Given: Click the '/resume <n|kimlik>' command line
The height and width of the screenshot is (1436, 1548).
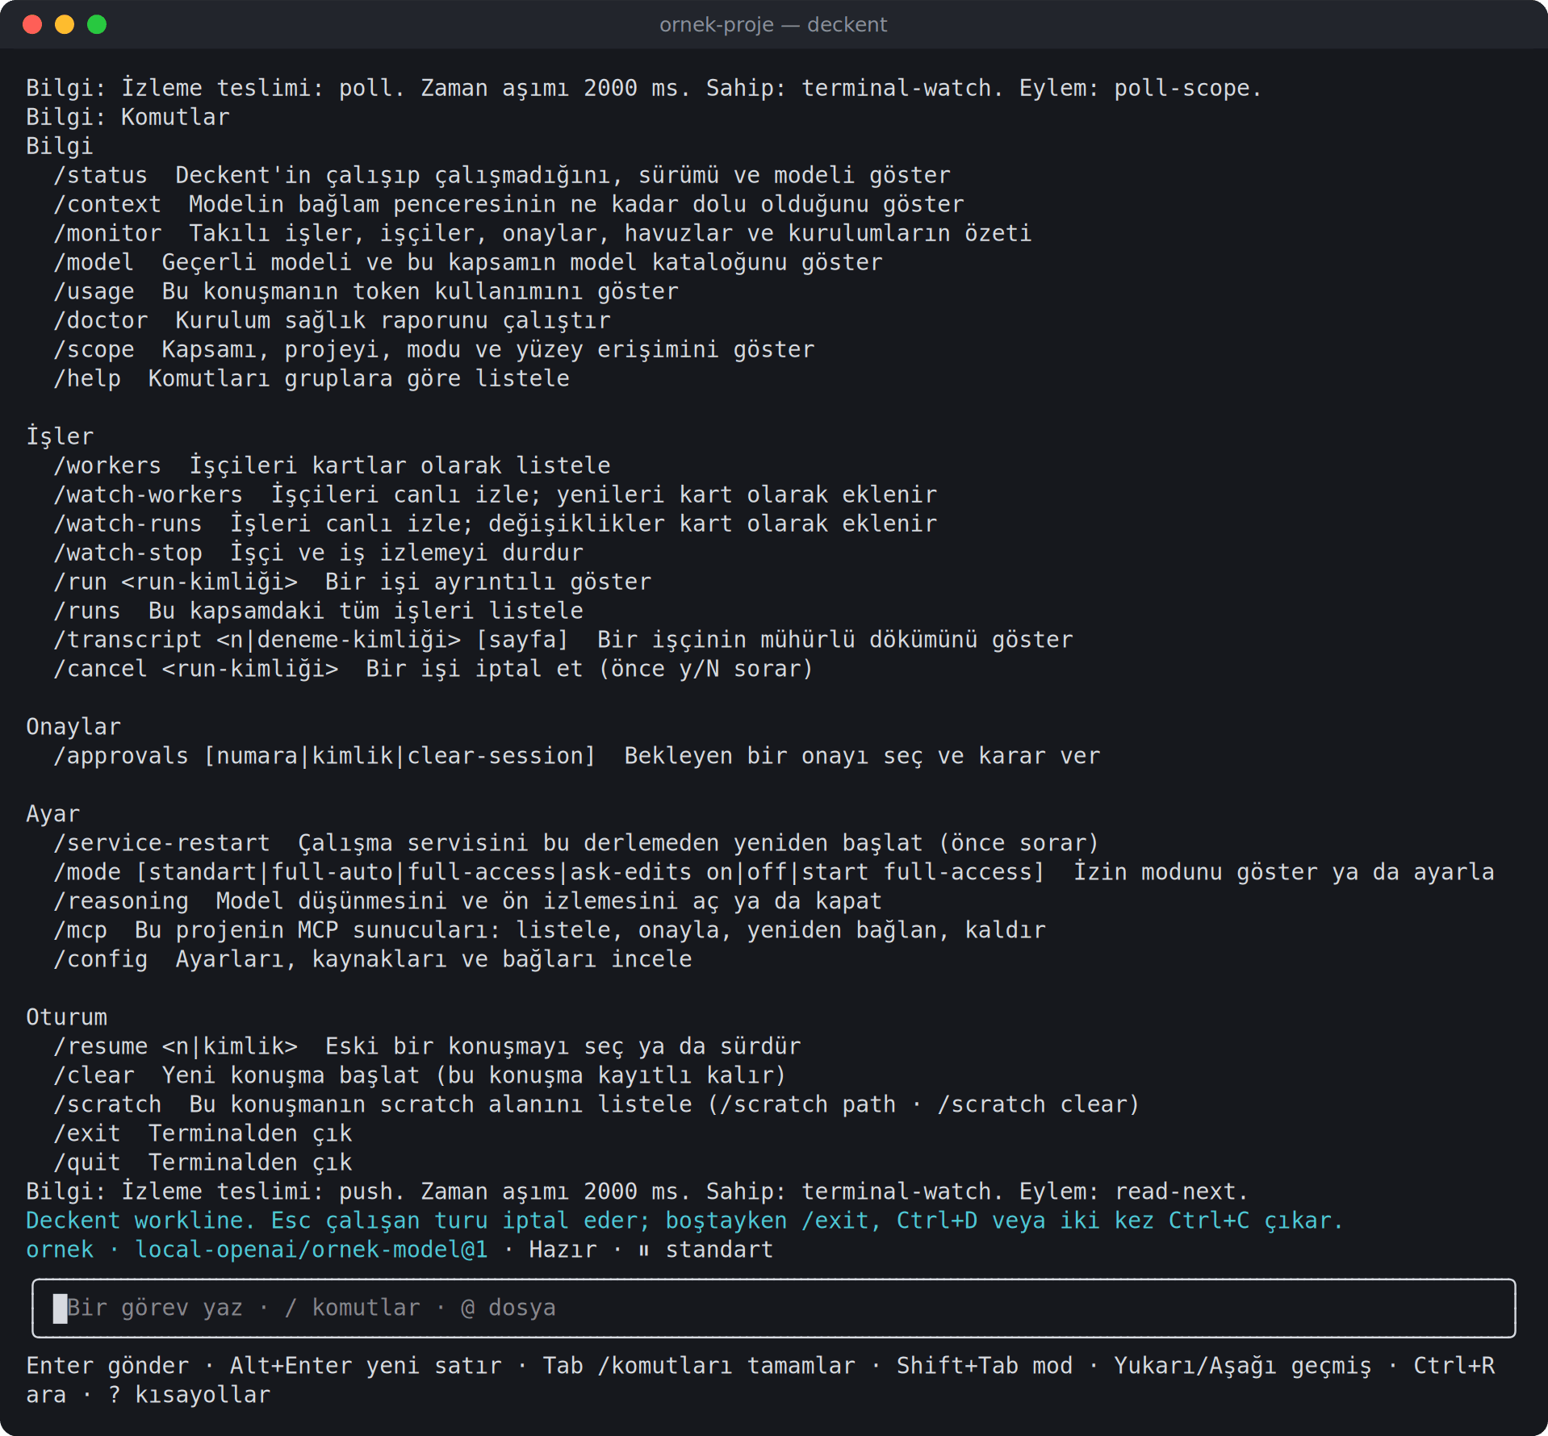Looking at the screenshot, I should click(x=427, y=1046).
